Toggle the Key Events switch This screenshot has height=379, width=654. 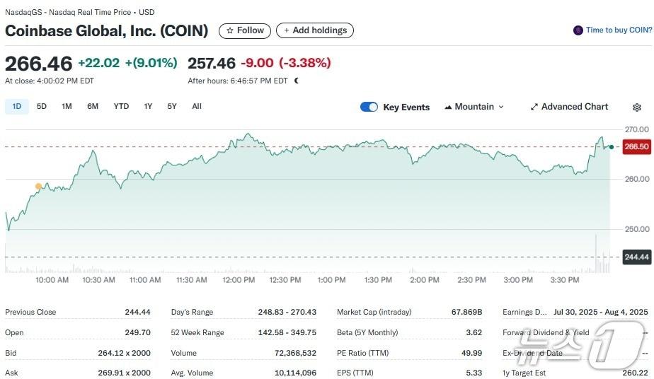click(x=369, y=107)
